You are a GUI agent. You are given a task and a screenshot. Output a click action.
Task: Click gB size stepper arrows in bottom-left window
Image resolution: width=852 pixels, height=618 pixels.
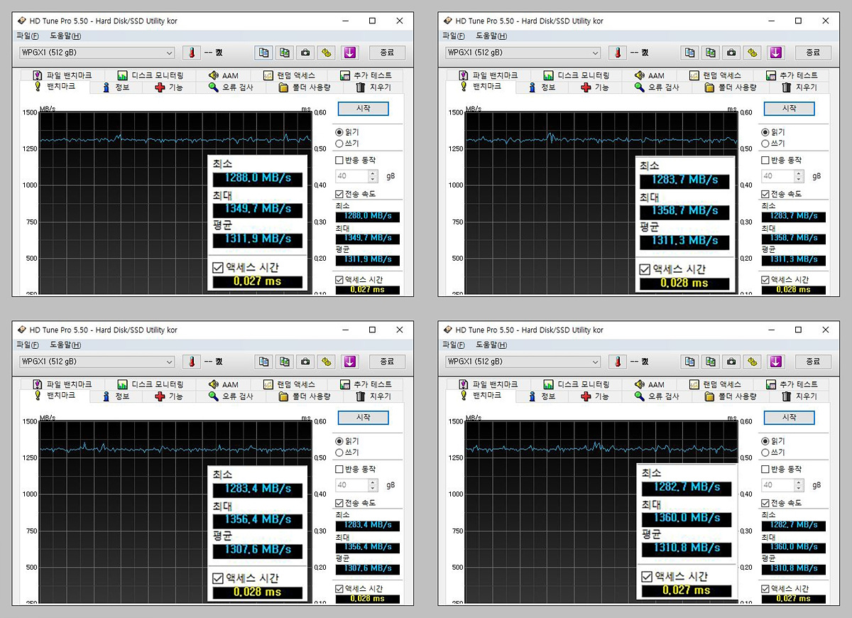coord(373,485)
